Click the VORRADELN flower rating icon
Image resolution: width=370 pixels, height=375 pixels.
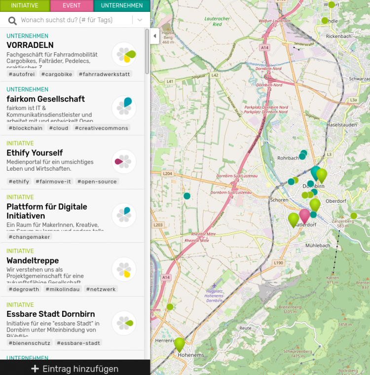[124, 54]
